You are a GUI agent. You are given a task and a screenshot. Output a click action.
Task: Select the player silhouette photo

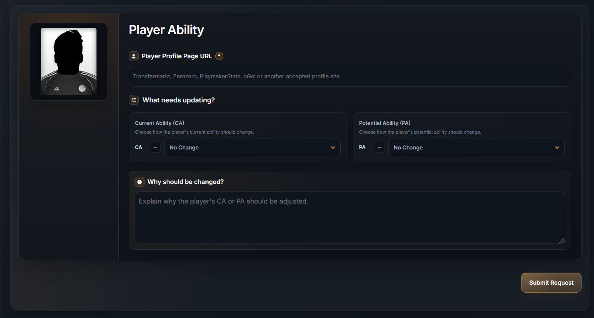69,62
